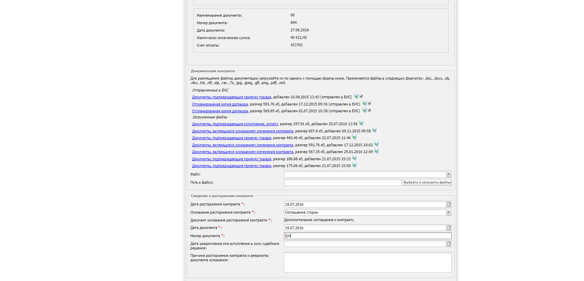
Task: Select the paid sum value 40 611,42
Action: tap(299, 38)
